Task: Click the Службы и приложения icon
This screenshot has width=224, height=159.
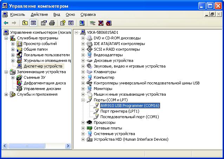Action: tap(13, 94)
